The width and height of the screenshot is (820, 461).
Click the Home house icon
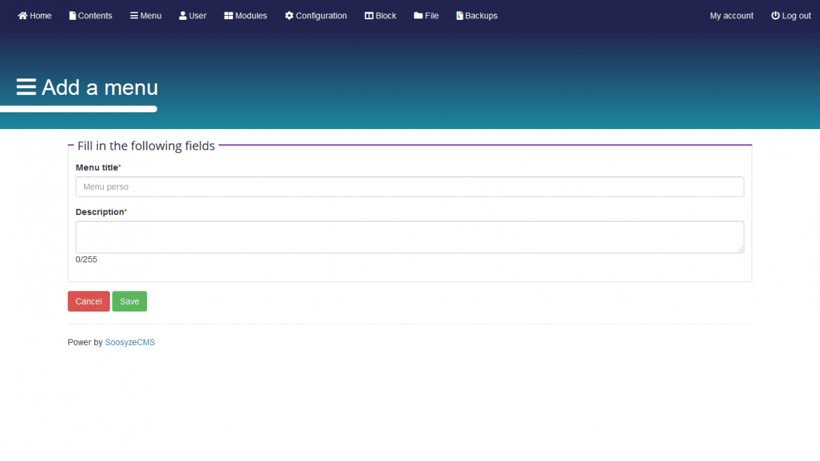(23, 16)
